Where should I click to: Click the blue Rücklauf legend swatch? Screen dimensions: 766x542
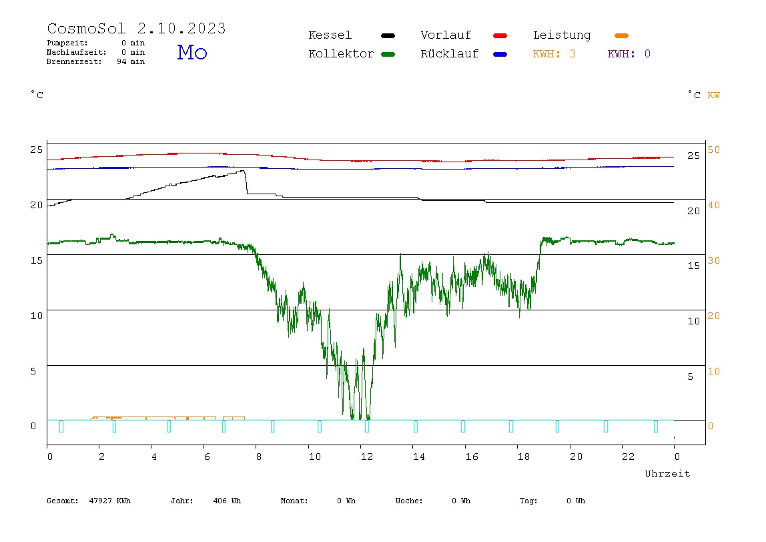point(500,54)
